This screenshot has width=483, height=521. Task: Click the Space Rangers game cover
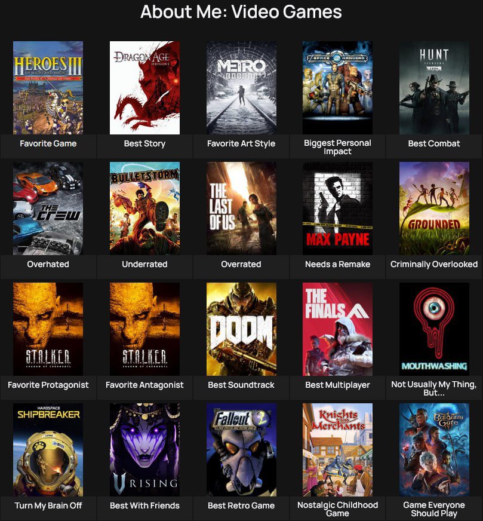click(x=337, y=88)
